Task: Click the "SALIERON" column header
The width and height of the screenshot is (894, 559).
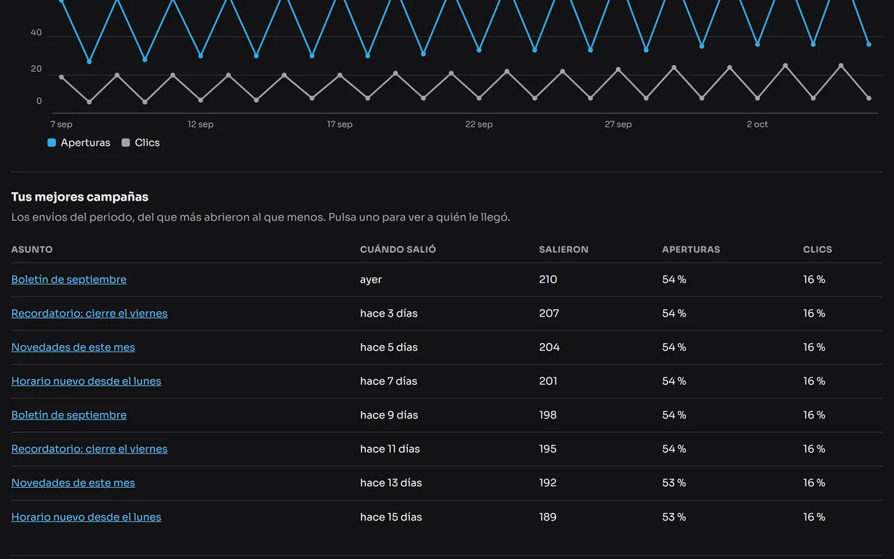Action: pyautogui.click(x=564, y=249)
